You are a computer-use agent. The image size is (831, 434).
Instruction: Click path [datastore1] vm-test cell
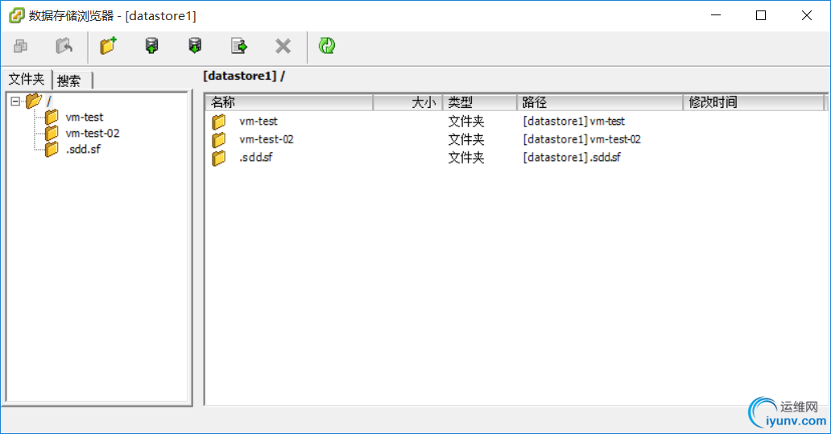tap(574, 122)
